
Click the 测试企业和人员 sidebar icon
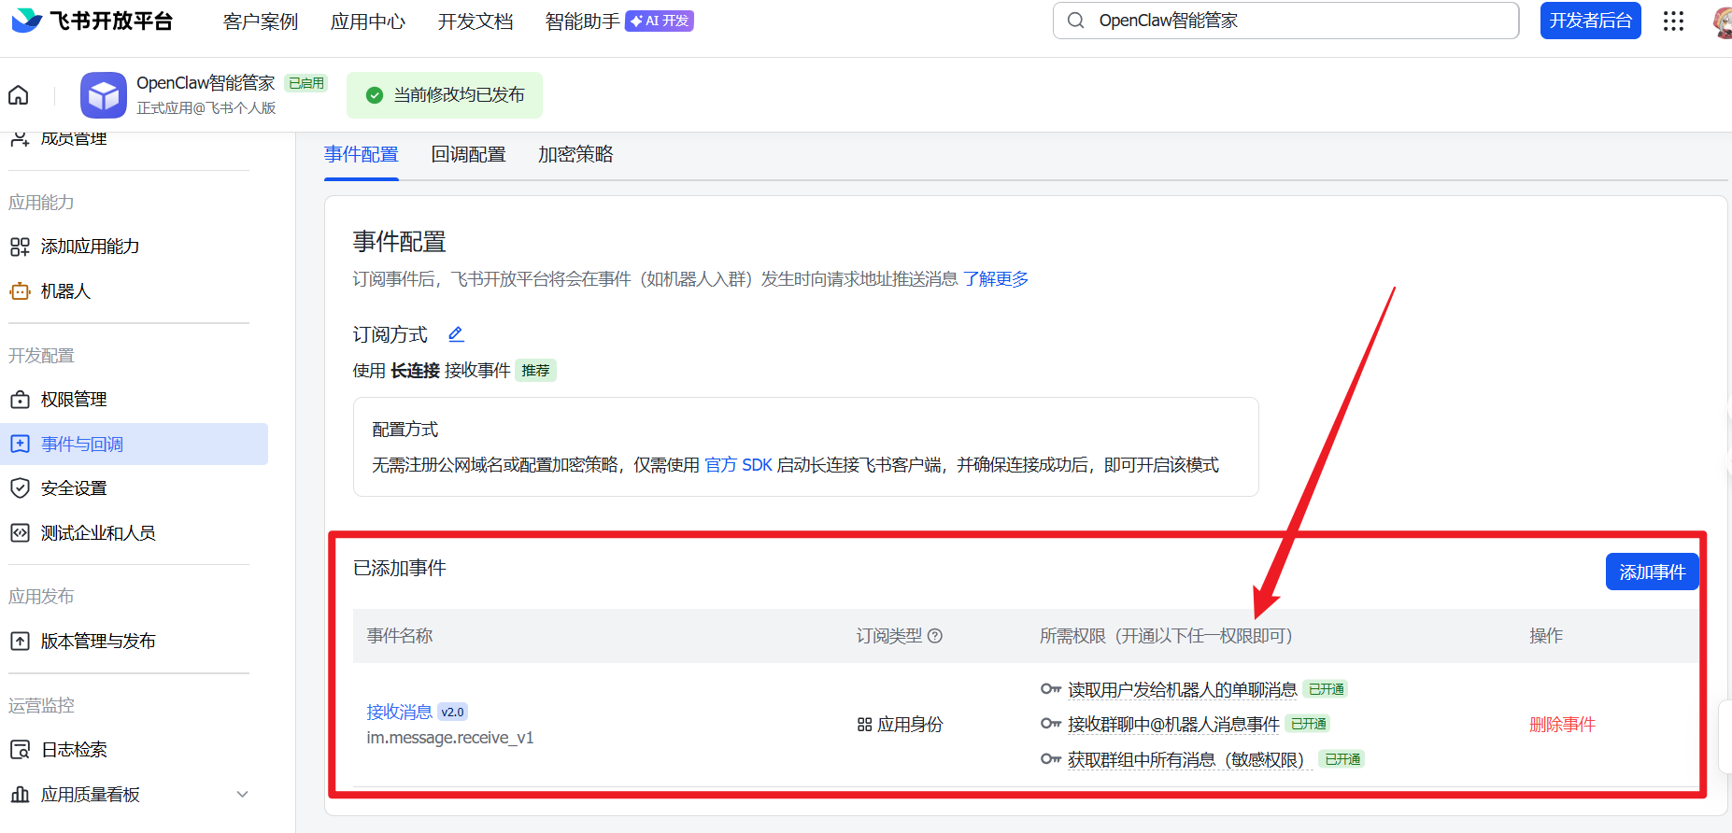pos(20,533)
